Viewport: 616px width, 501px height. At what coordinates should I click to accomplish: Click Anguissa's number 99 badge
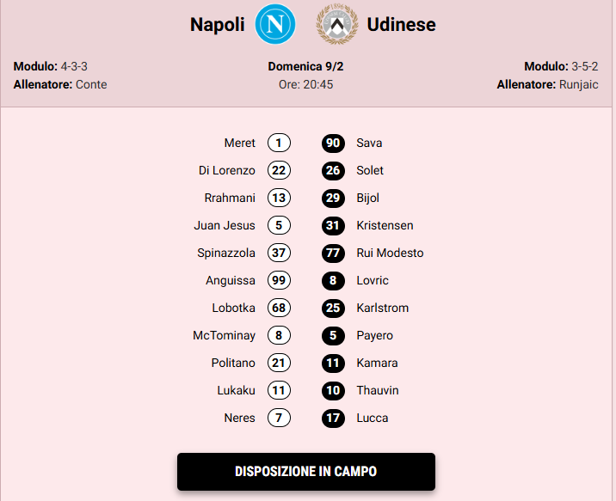pyautogui.click(x=279, y=280)
